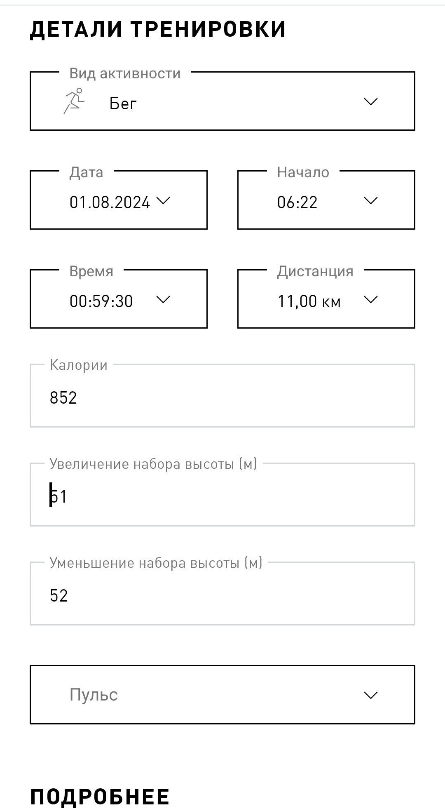Expand the activity type chevron
The height and width of the screenshot is (811, 445).
click(371, 101)
